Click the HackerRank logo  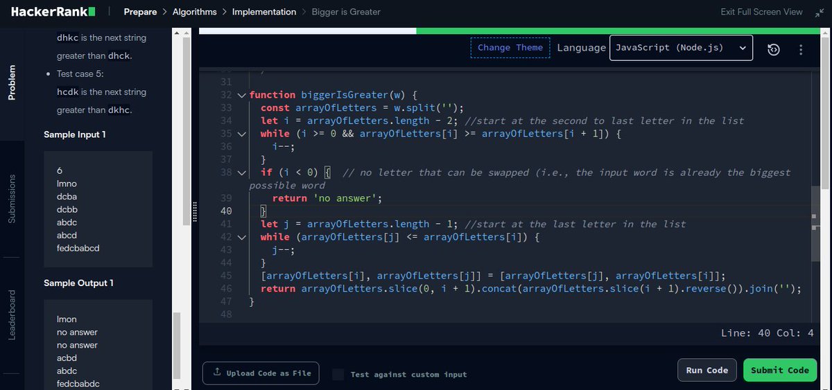pyautogui.click(x=54, y=12)
